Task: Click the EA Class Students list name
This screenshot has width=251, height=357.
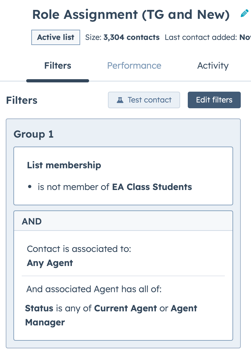Action: pyautogui.click(x=152, y=187)
